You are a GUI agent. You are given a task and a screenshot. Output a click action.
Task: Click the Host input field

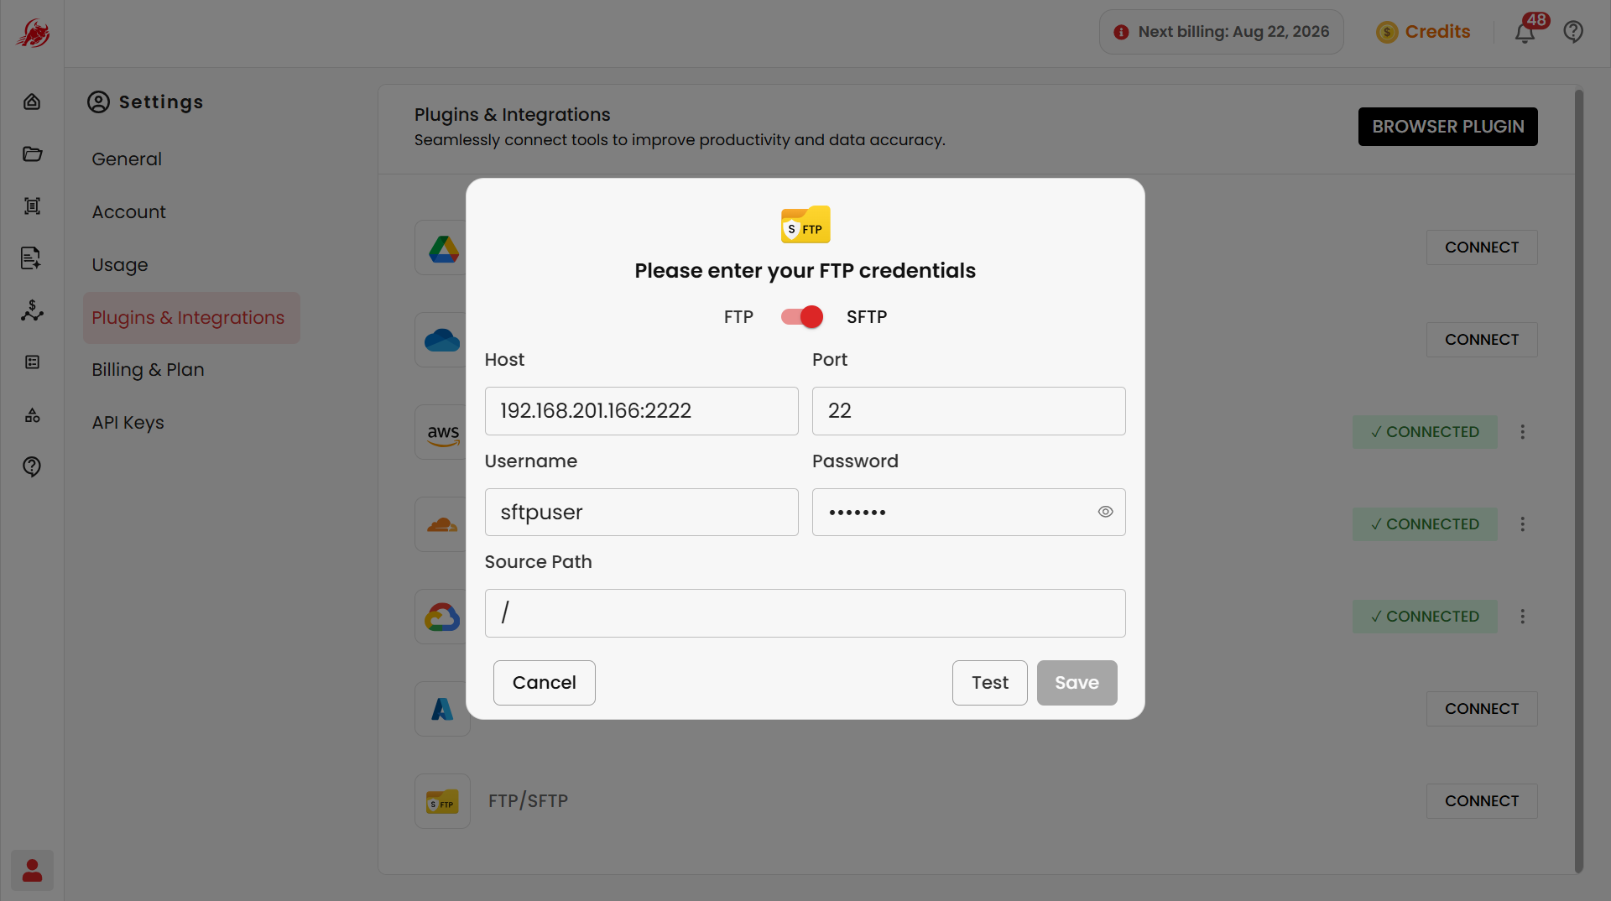[642, 411]
